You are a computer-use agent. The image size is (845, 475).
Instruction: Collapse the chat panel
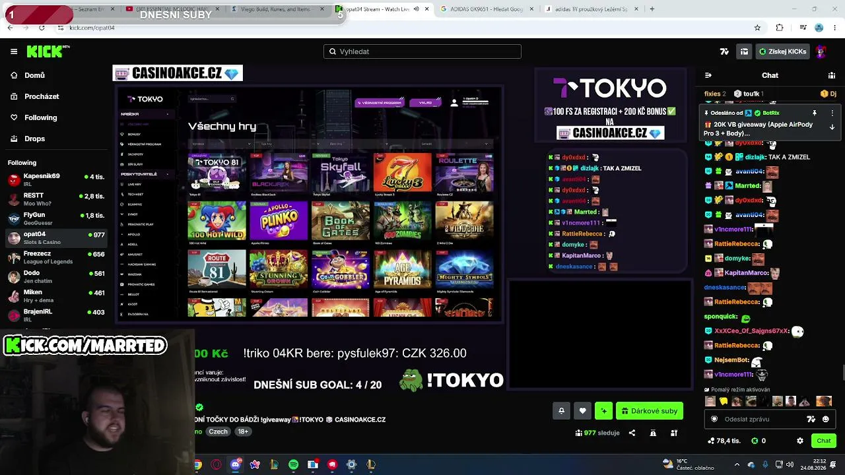tap(708, 75)
